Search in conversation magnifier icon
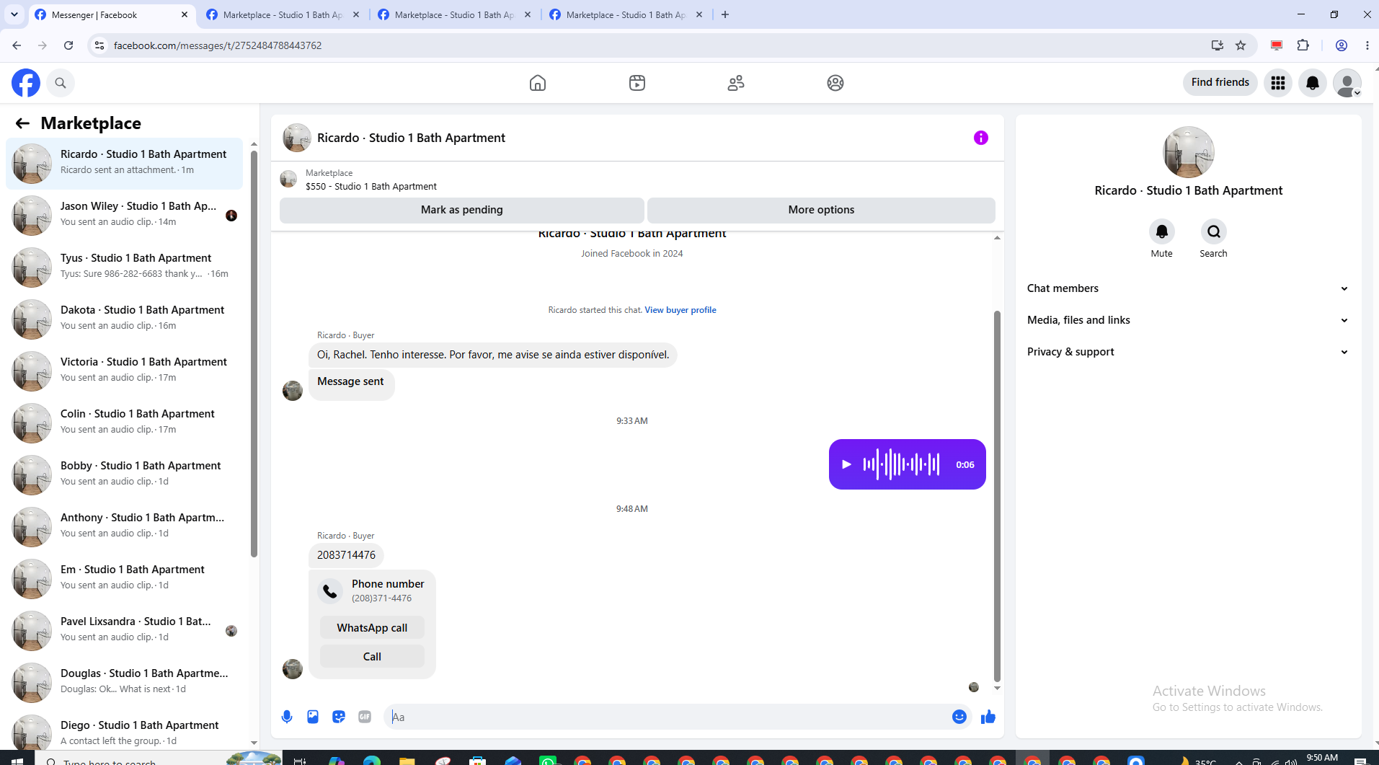 1214,231
